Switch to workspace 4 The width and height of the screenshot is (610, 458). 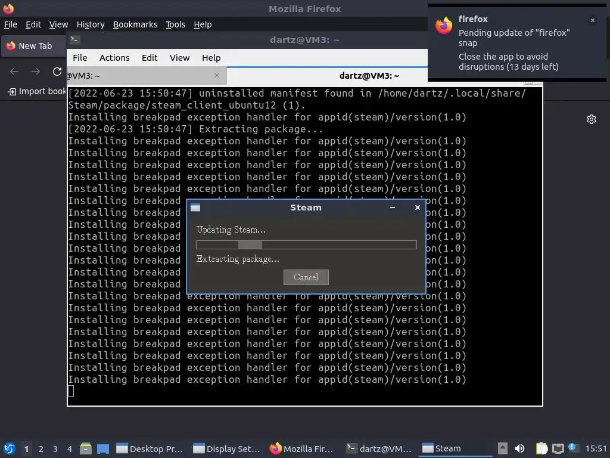(x=70, y=448)
